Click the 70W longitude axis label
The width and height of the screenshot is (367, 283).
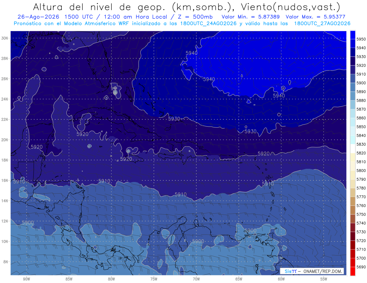coord(196,279)
